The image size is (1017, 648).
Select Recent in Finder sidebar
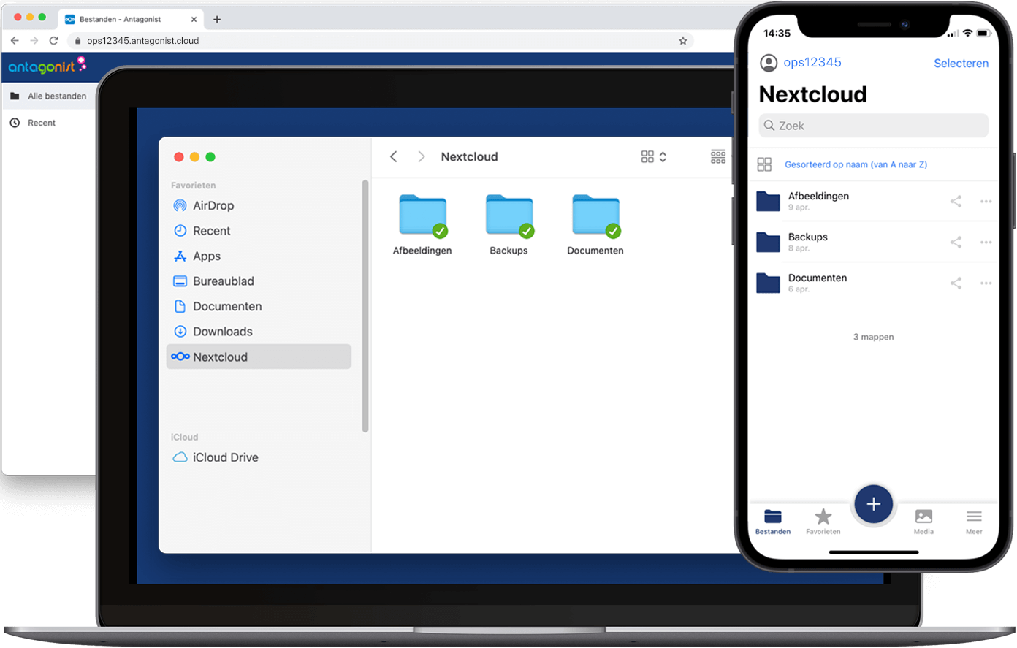click(x=202, y=231)
